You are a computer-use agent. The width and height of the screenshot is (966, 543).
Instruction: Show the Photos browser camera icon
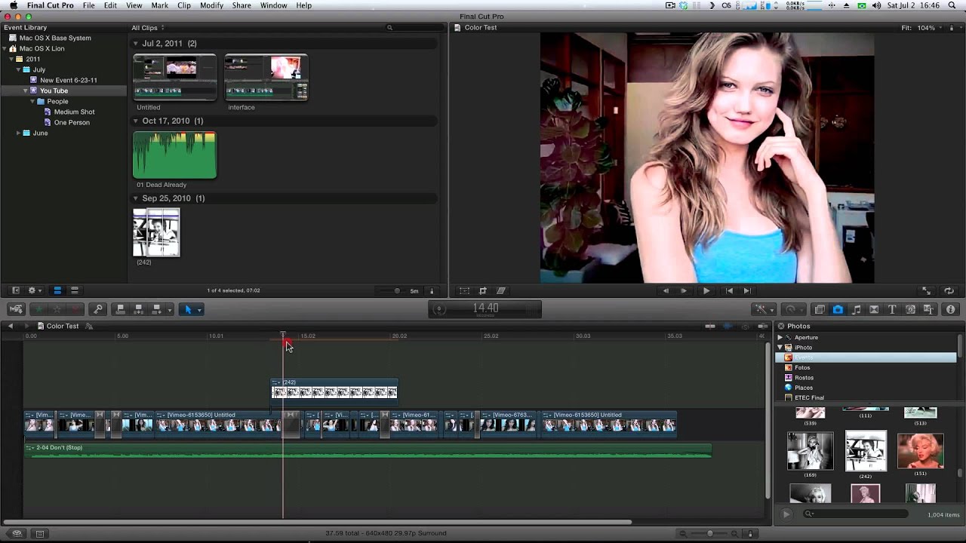tap(838, 309)
